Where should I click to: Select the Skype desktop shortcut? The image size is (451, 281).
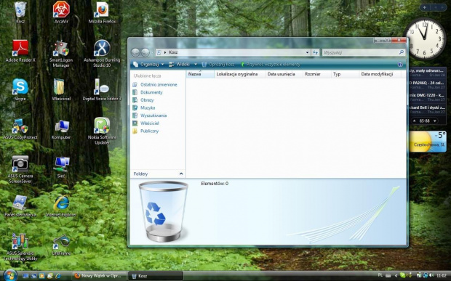tap(20, 89)
